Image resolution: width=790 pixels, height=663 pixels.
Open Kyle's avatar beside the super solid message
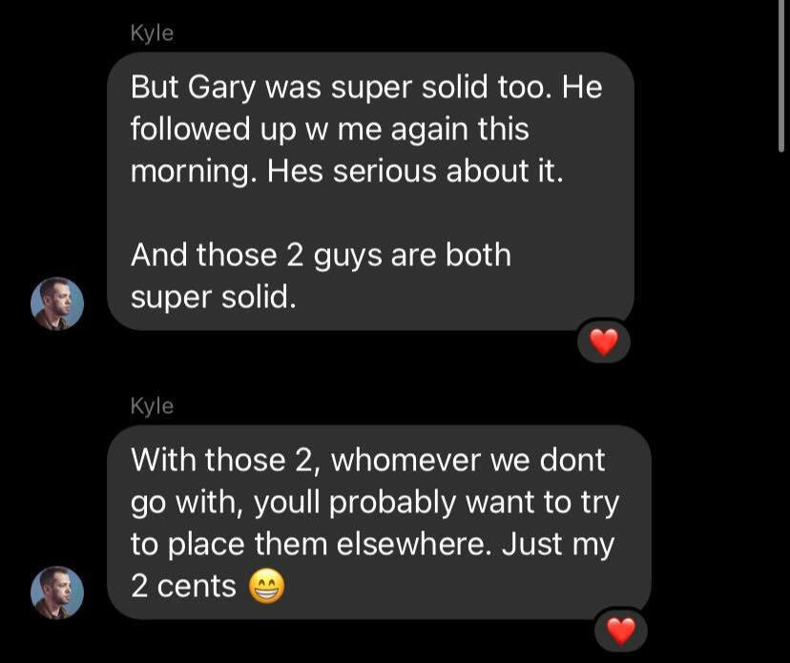pos(57,303)
